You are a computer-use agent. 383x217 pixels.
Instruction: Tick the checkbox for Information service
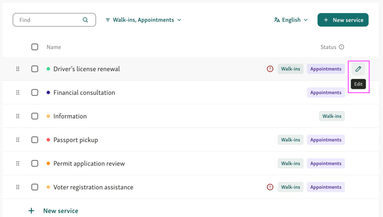pos(35,116)
